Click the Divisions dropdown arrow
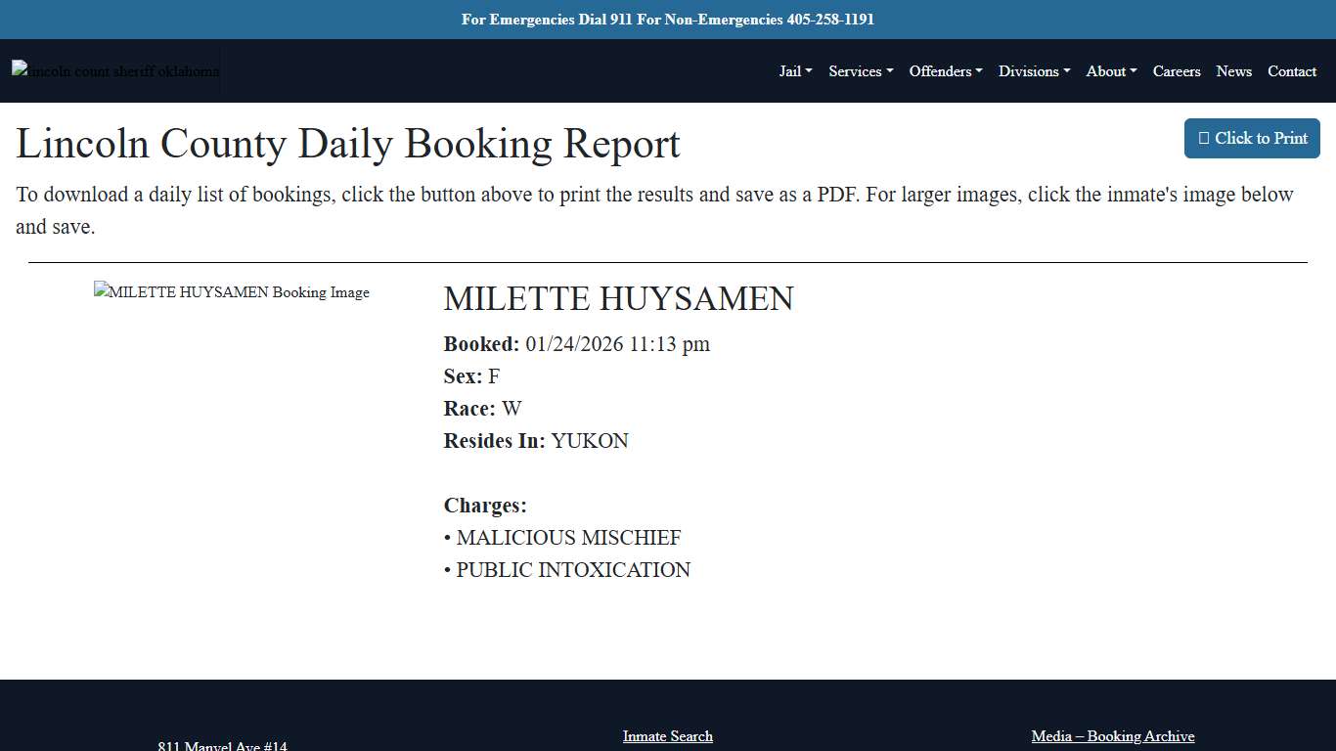This screenshot has width=1336, height=751. pos(1066,71)
